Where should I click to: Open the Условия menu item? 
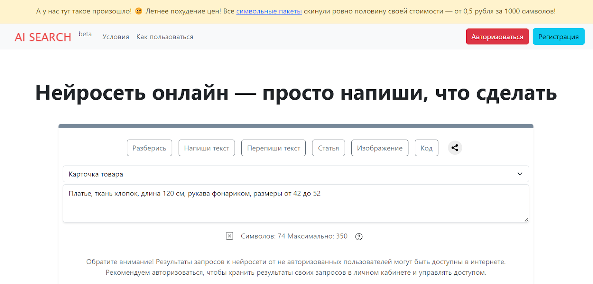tap(116, 37)
